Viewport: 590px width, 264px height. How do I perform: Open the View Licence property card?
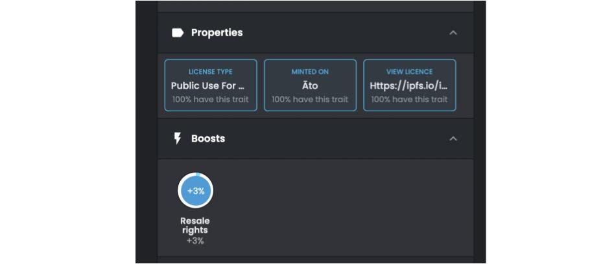point(409,85)
